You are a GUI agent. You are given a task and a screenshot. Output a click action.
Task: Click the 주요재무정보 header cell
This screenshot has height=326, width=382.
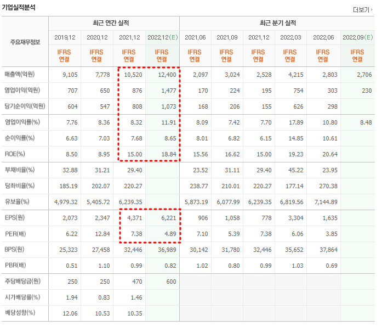point(25,42)
